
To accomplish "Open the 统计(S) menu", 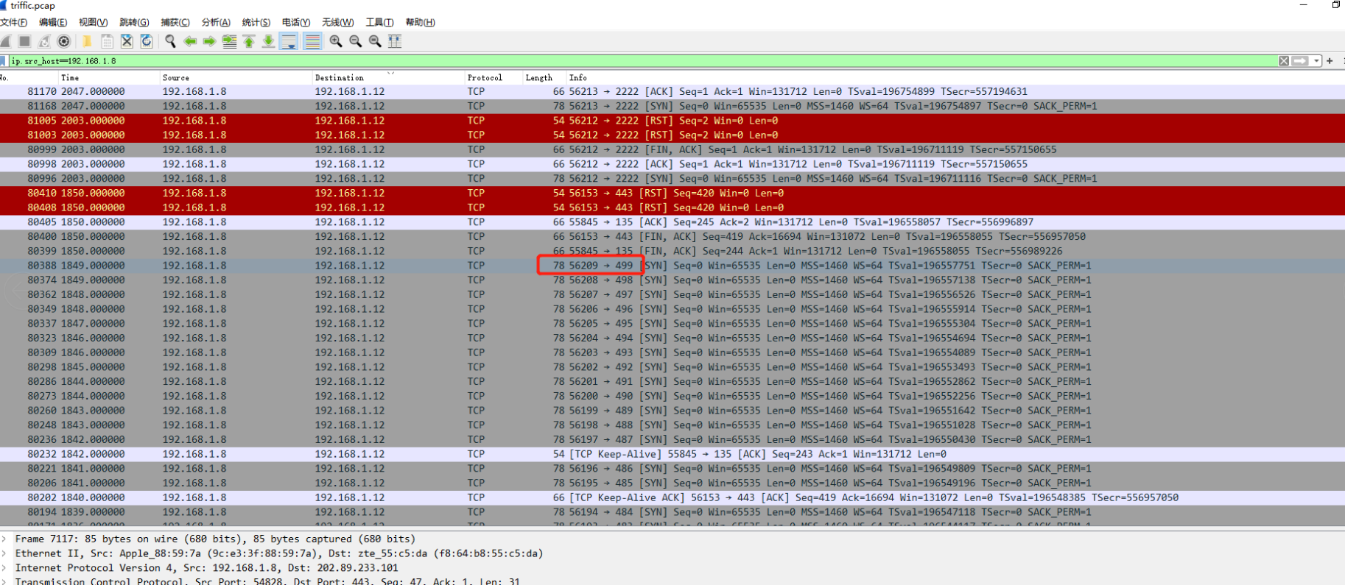I will (256, 22).
